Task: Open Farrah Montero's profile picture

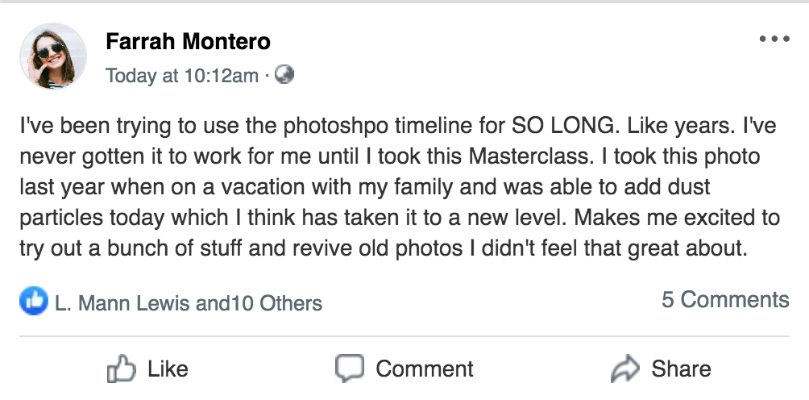Action: [x=52, y=56]
